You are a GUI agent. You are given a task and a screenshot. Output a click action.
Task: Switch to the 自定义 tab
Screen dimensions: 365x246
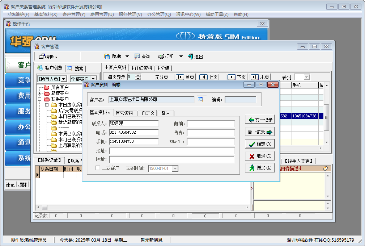pyautogui.click(x=148, y=113)
